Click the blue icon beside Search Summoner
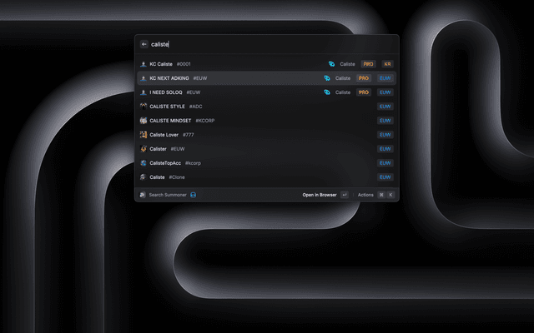The width and height of the screenshot is (534, 333). tap(193, 195)
